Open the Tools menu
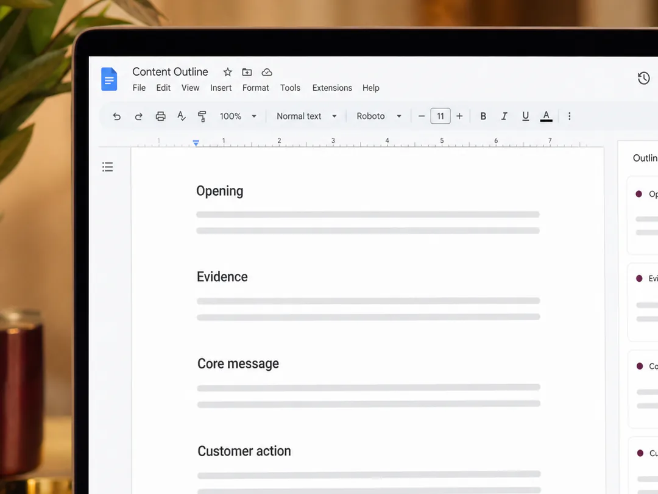 pyautogui.click(x=291, y=88)
